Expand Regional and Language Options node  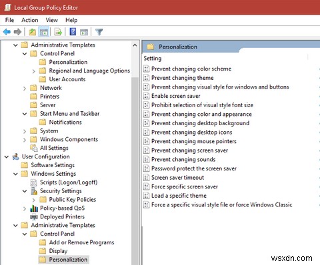33,71
